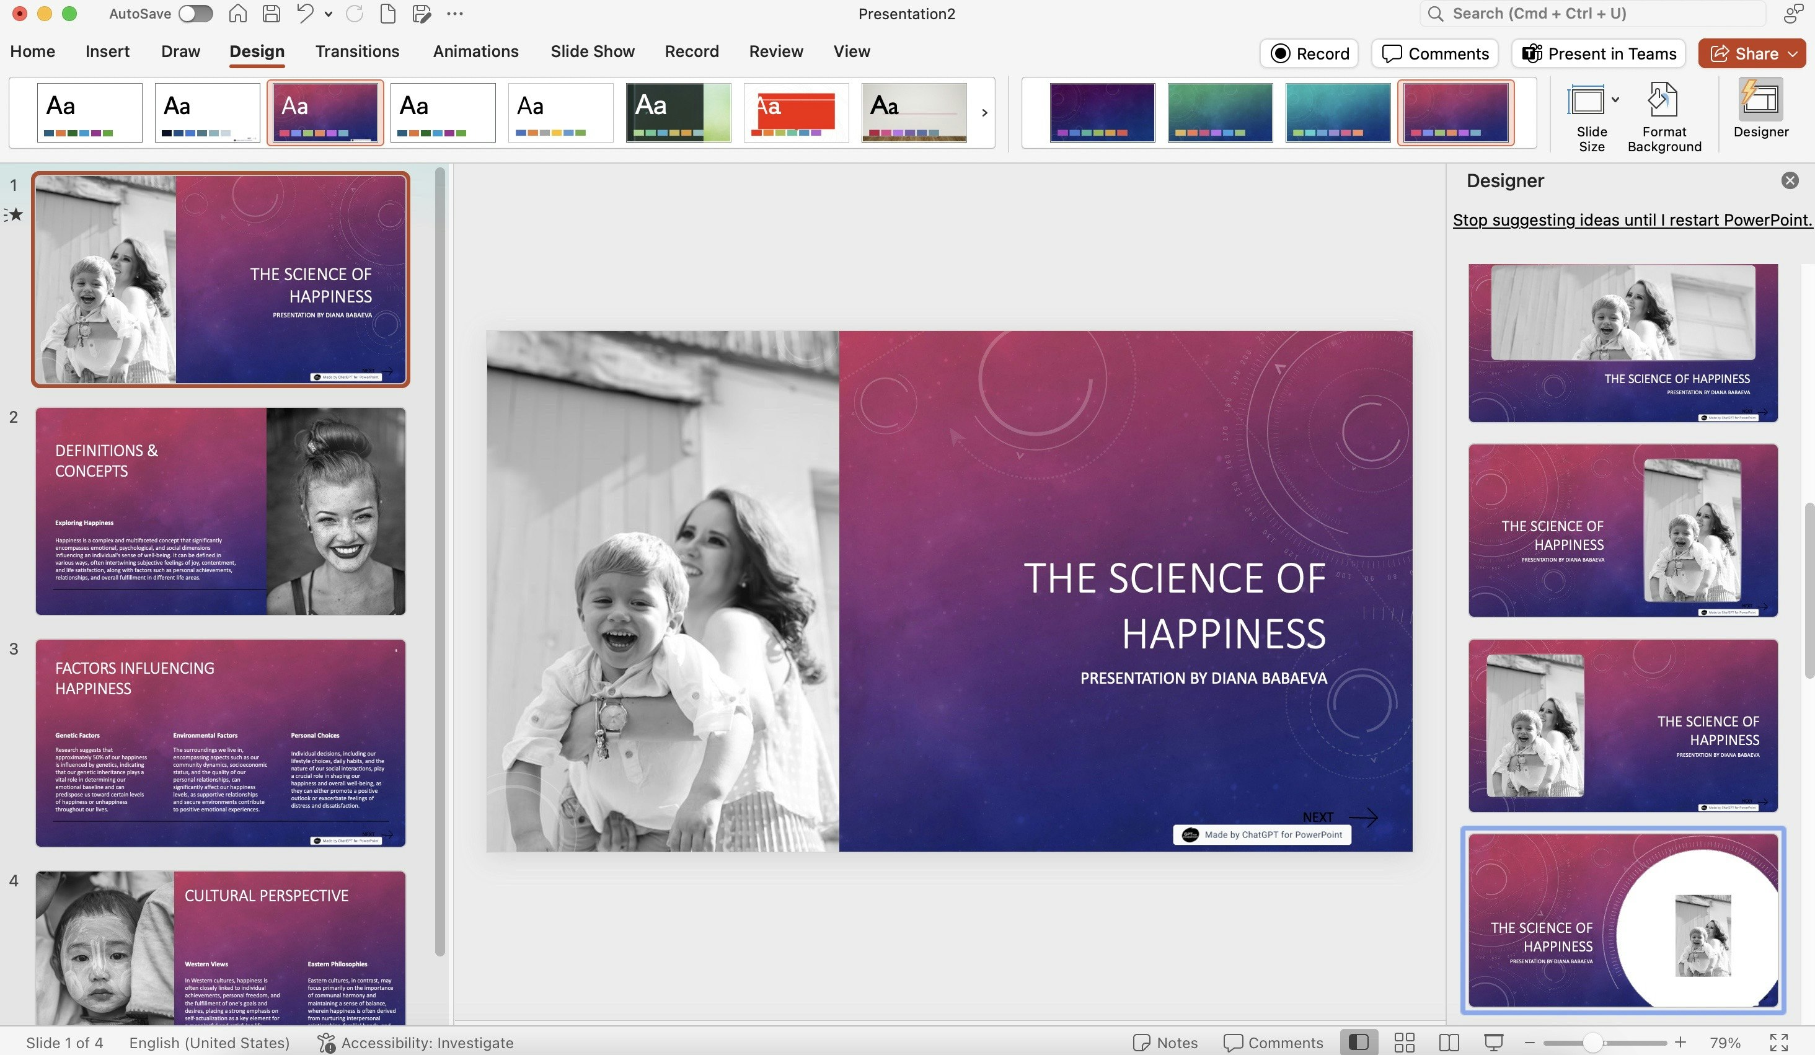Viewport: 1815px width, 1055px height.
Task: Click the zoom slider handle
Action: [1592, 1042]
